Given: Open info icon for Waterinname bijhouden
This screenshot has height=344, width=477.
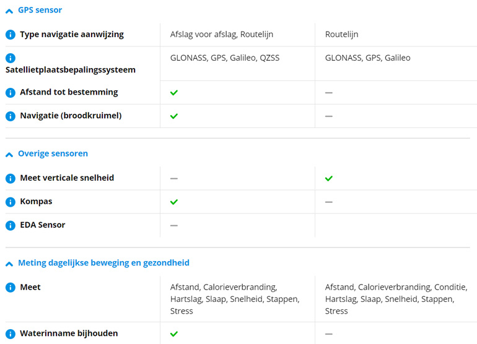Looking at the screenshot, I should [x=11, y=334].
